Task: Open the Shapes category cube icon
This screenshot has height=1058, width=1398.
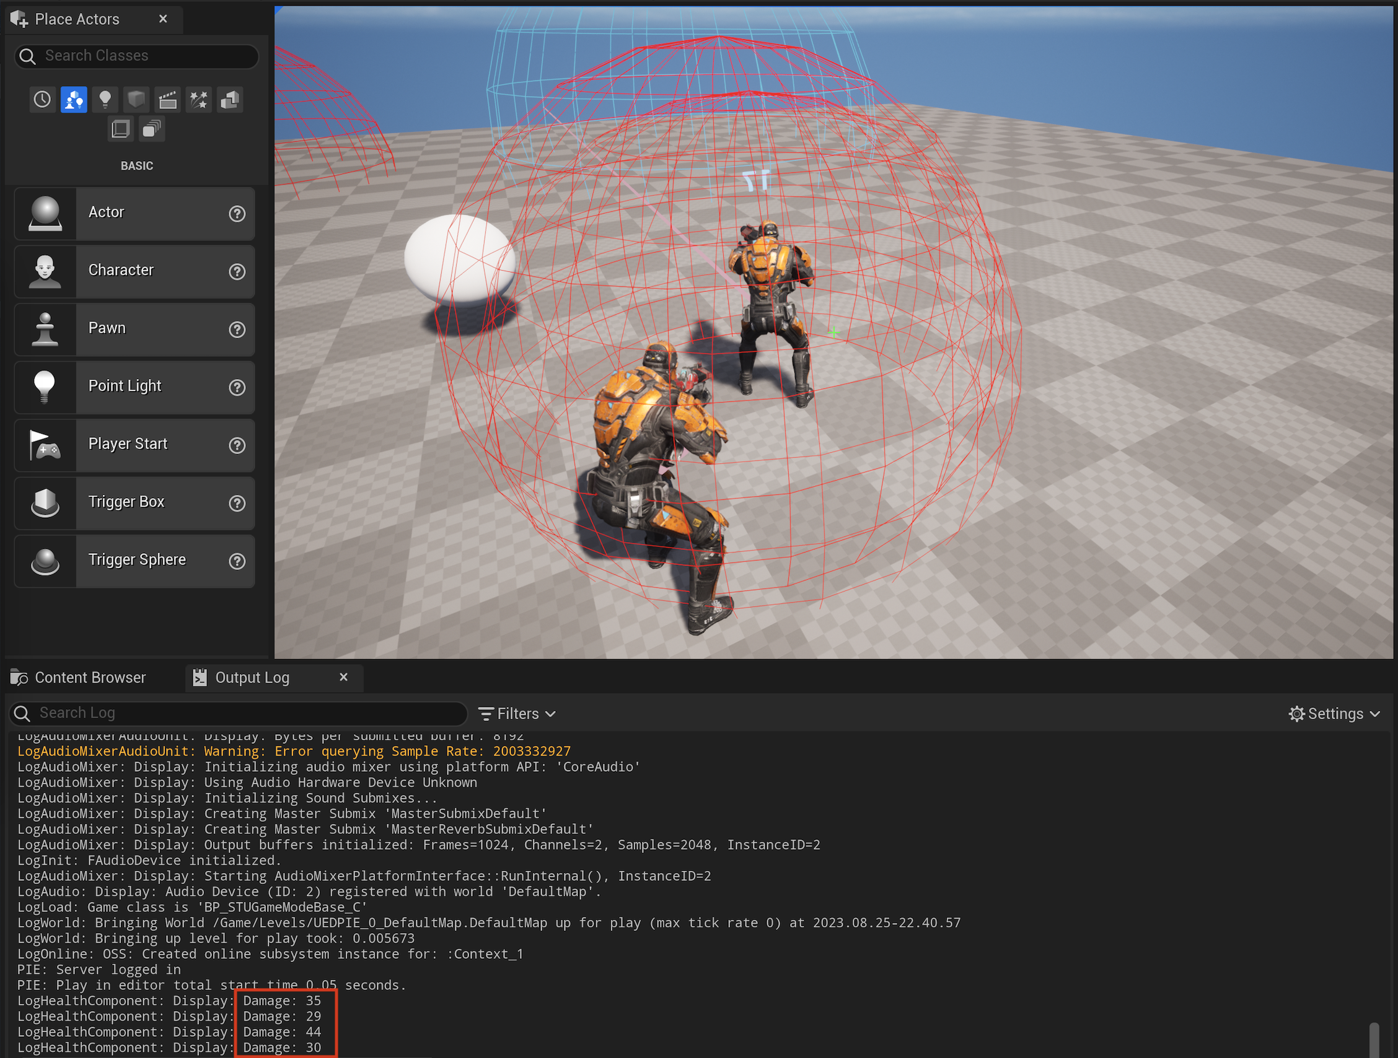Action: click(136, 99)
